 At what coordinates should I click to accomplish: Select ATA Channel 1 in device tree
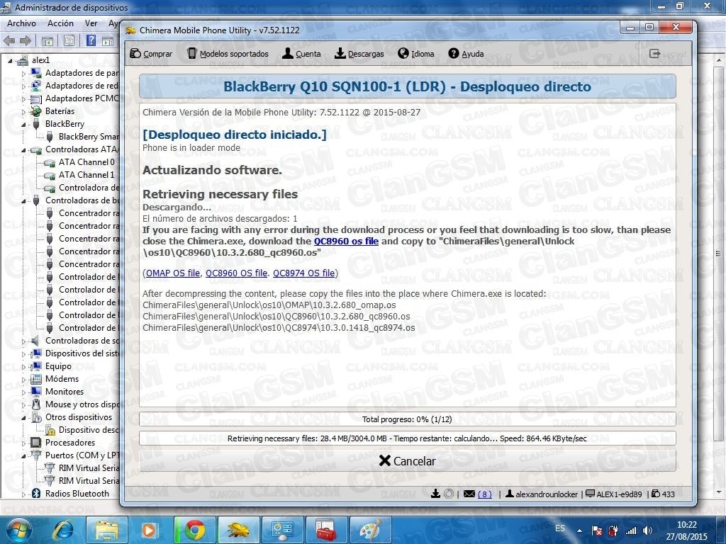coord(86,175)
